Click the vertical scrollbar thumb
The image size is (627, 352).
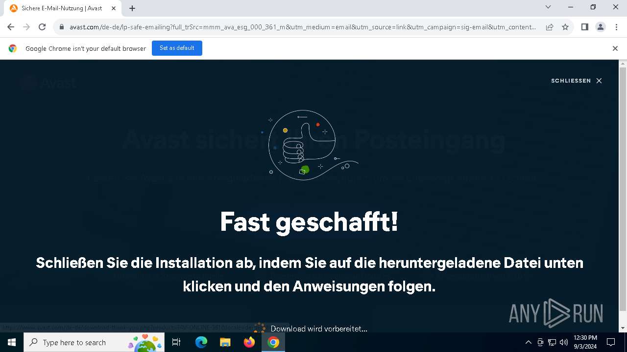(623, 189)
